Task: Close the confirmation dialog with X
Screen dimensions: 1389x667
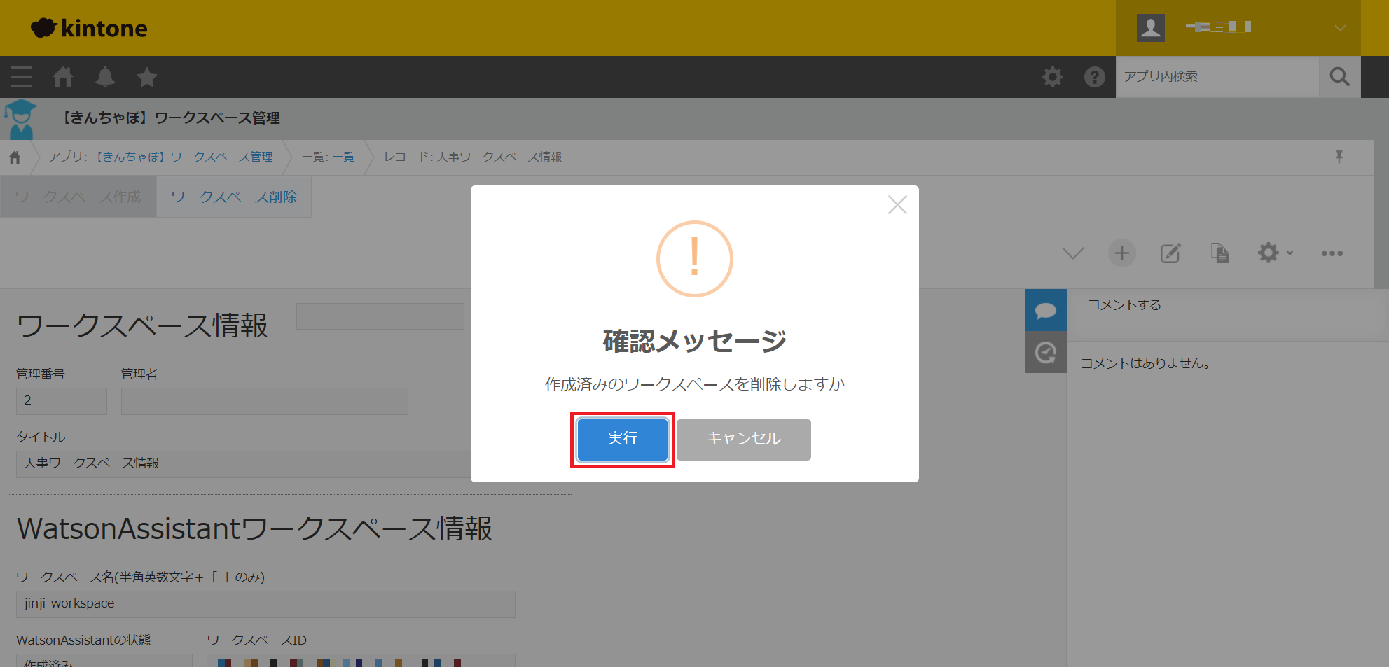Action: click(x=897, y=205)
